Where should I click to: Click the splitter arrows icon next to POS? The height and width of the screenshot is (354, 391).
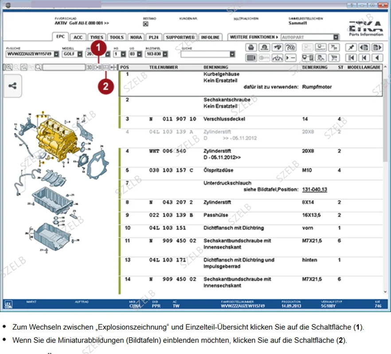(113, 67)
